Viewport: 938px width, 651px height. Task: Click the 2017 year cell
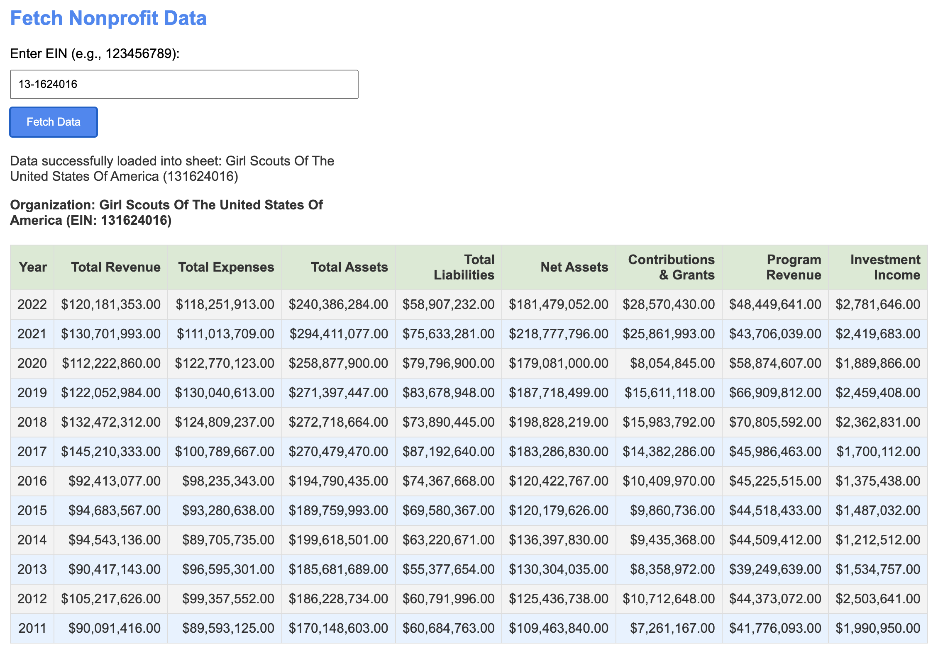point(32,452)
